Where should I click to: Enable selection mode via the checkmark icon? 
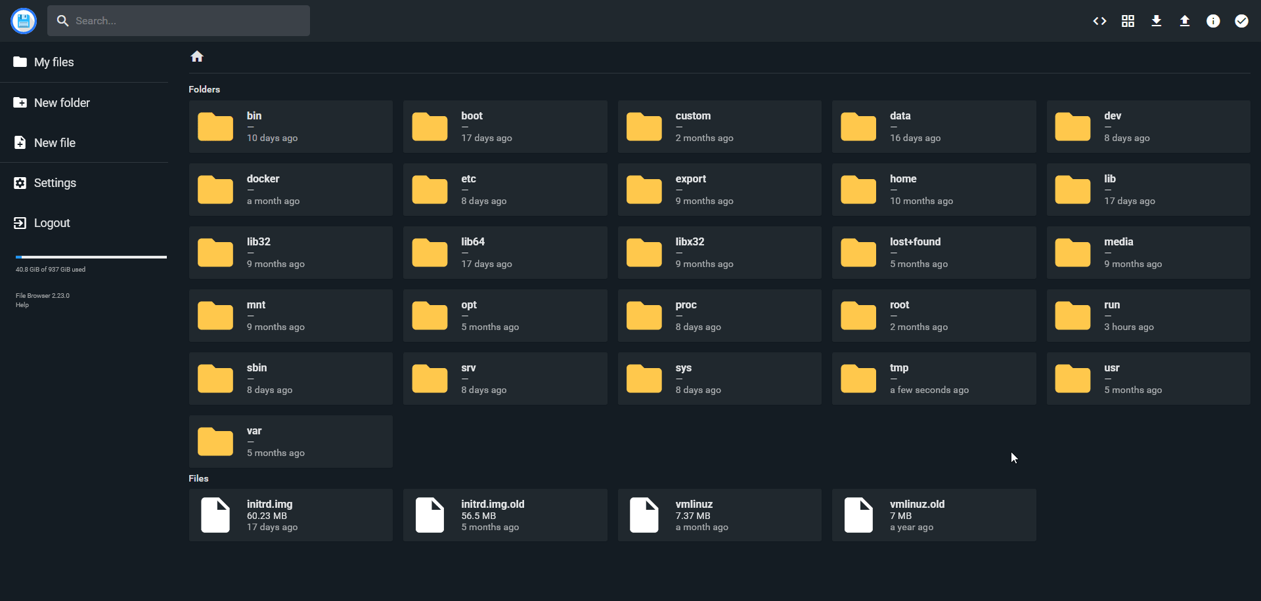tap(1241, 20)
